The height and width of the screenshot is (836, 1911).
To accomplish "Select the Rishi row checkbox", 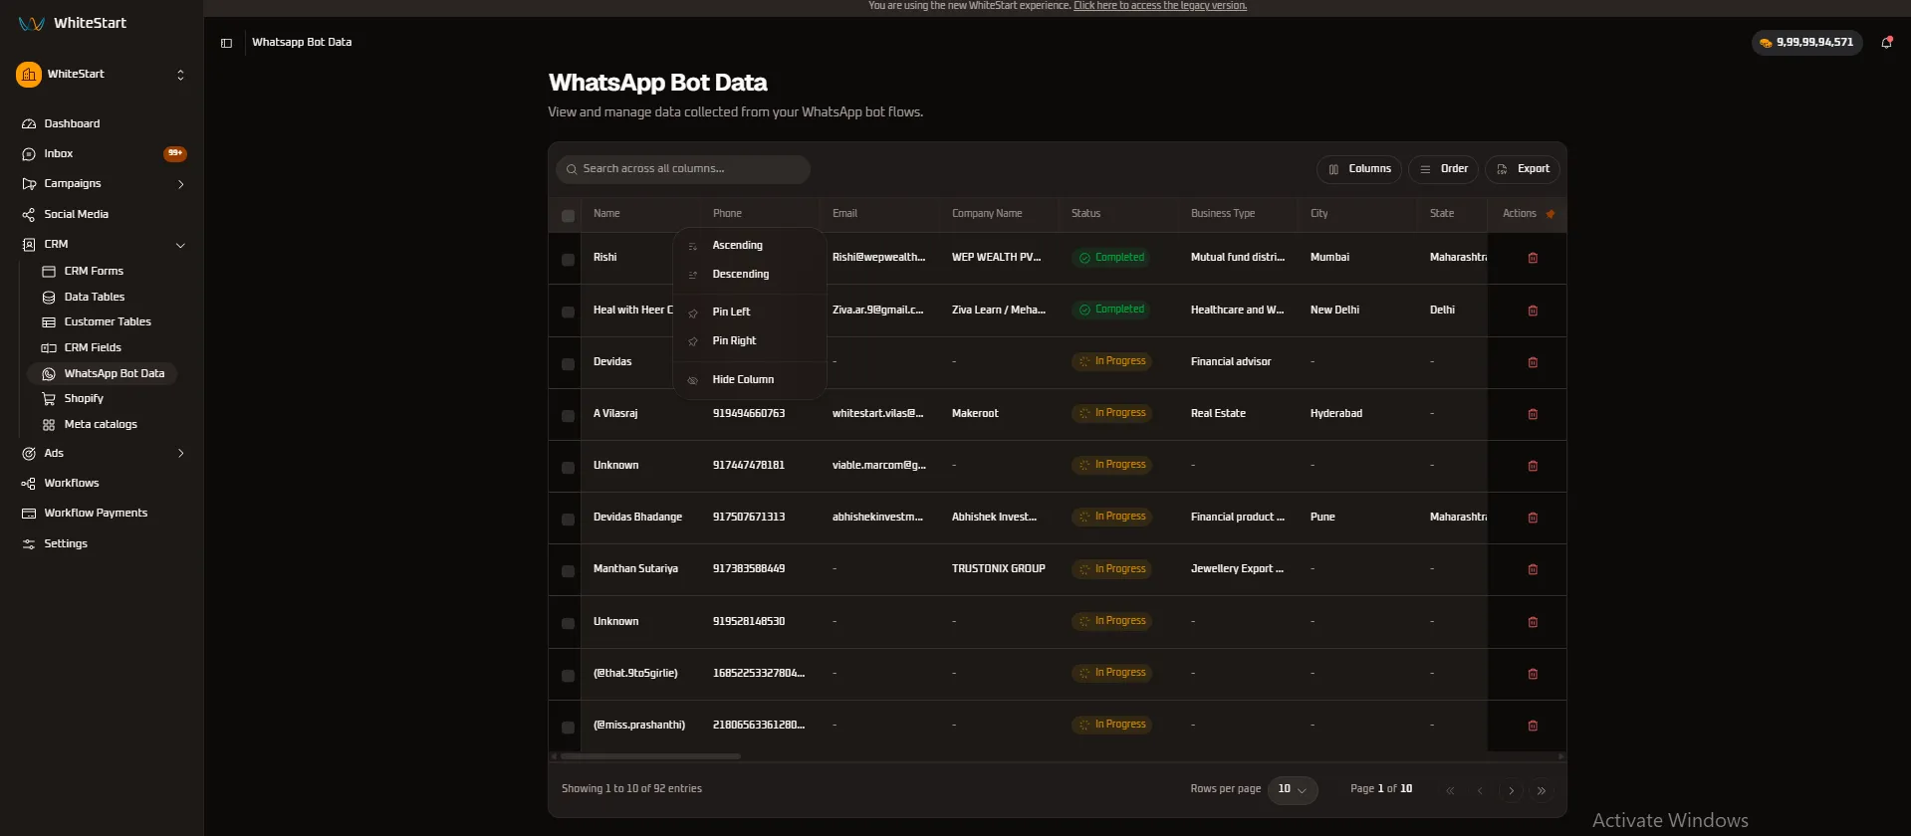I will 568,260.
